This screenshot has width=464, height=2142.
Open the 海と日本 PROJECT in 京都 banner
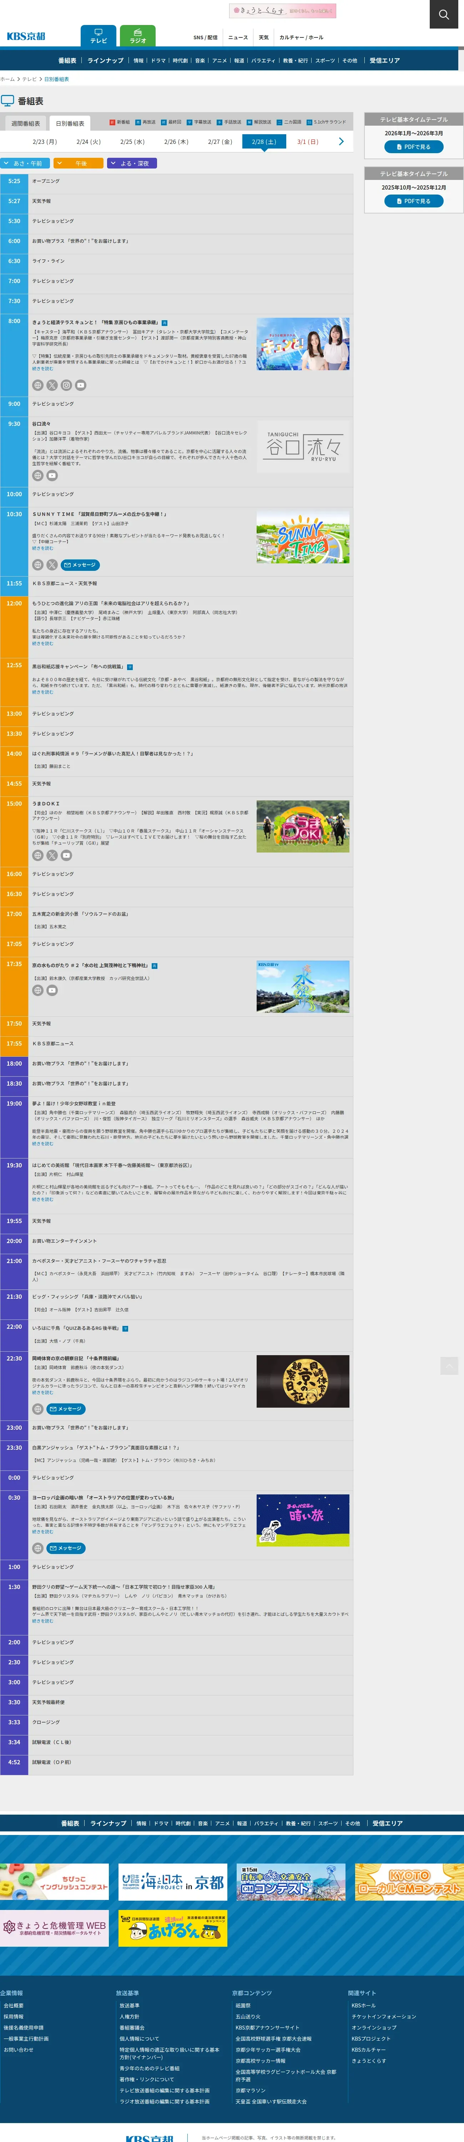[173, 1882]
